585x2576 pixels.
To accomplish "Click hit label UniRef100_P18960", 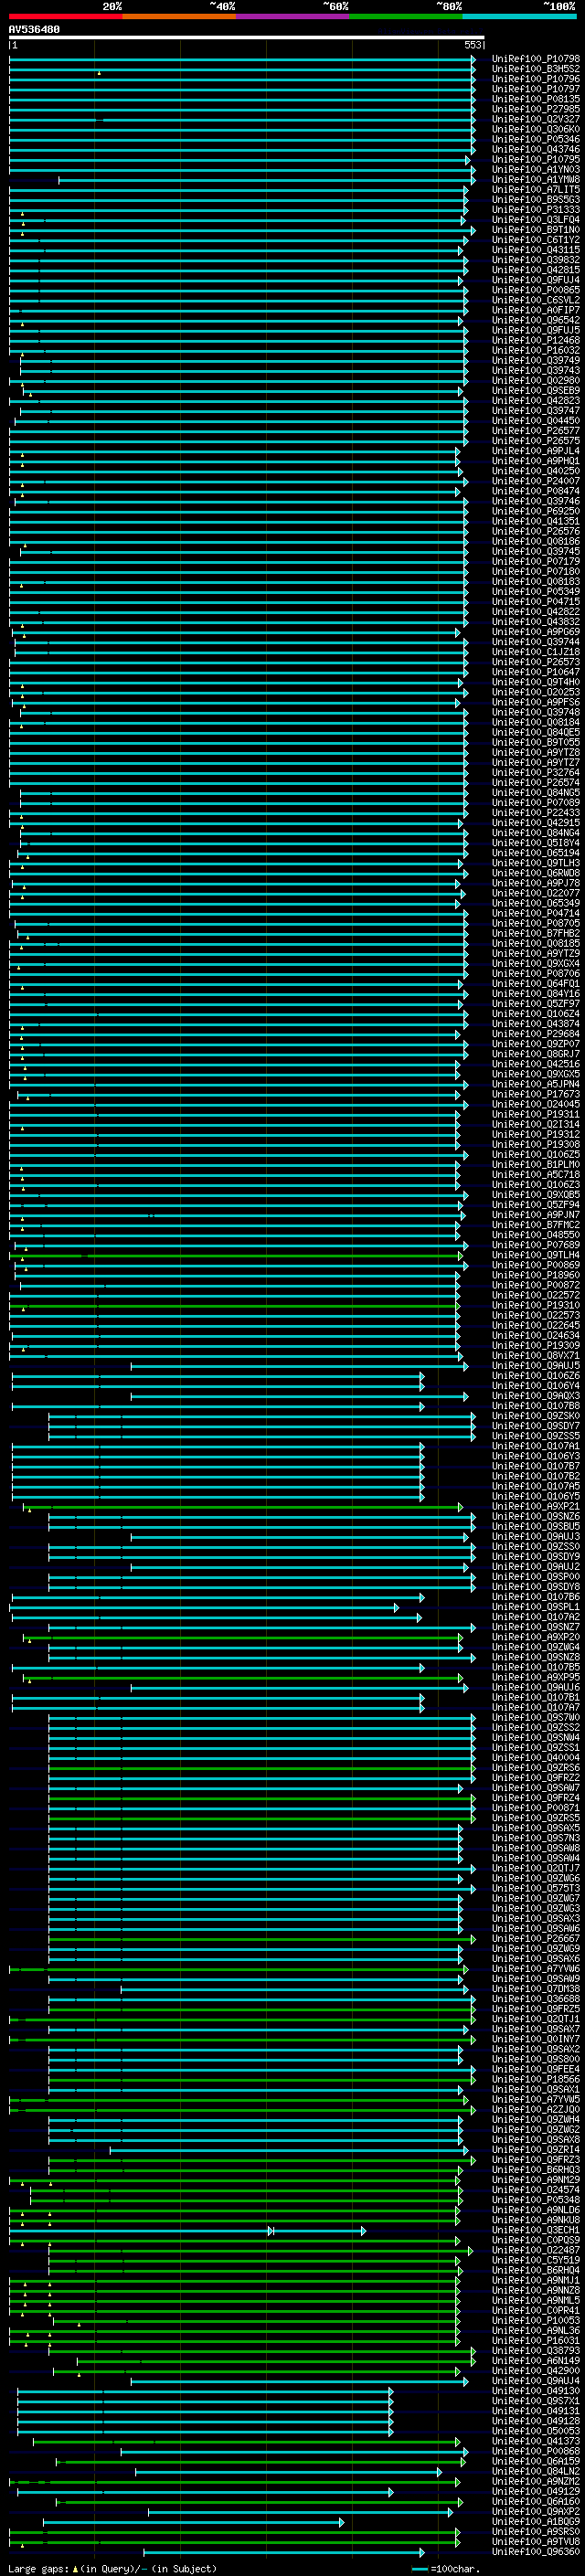I will (x=536, y=1275).
